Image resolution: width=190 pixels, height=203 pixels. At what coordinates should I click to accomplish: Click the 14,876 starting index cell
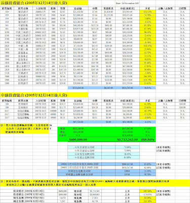point(63,197)
